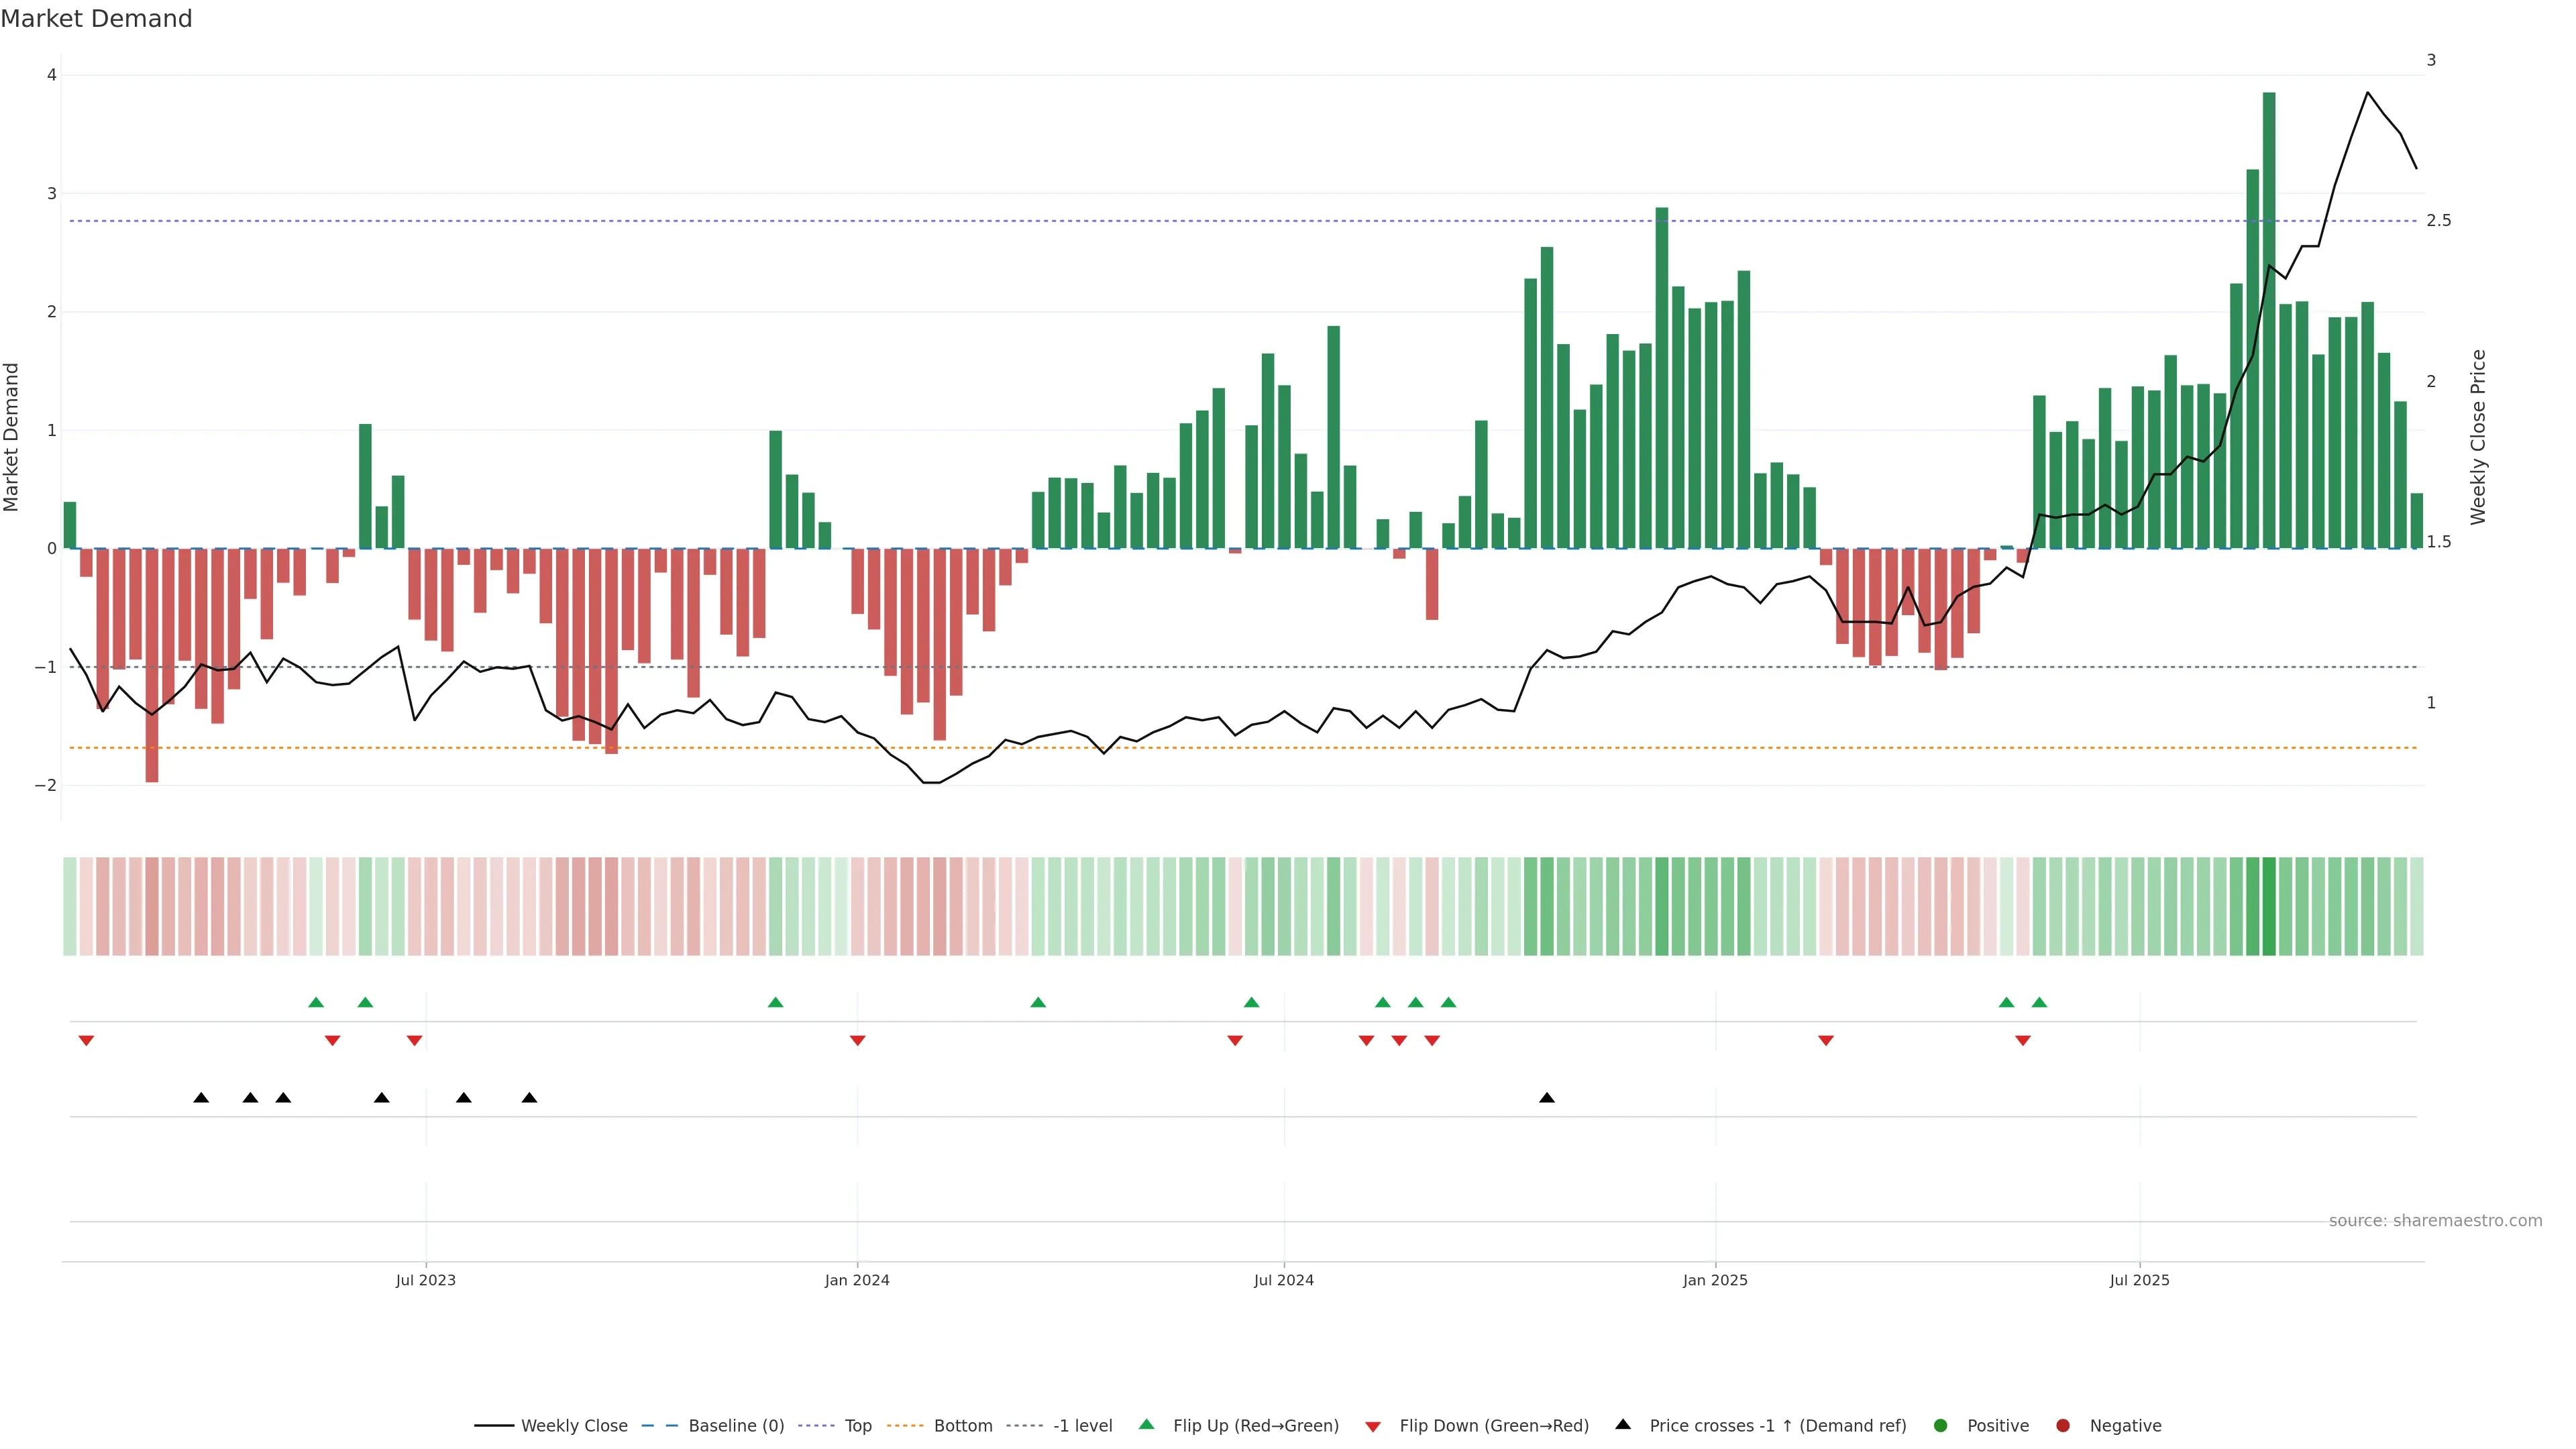Toggle the -1 level legend entry

(x=1082, y=1426)
